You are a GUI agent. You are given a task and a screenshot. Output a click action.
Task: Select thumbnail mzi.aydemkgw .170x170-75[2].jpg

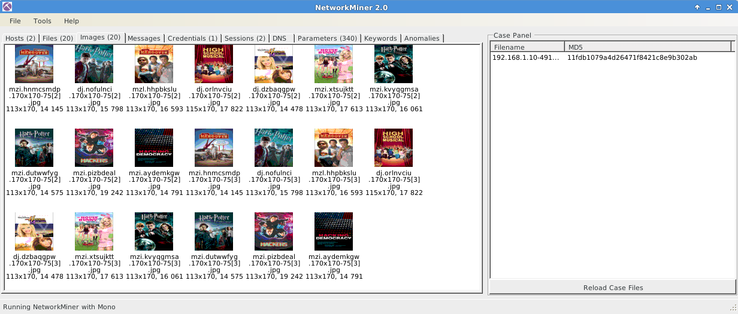[154, 148]
